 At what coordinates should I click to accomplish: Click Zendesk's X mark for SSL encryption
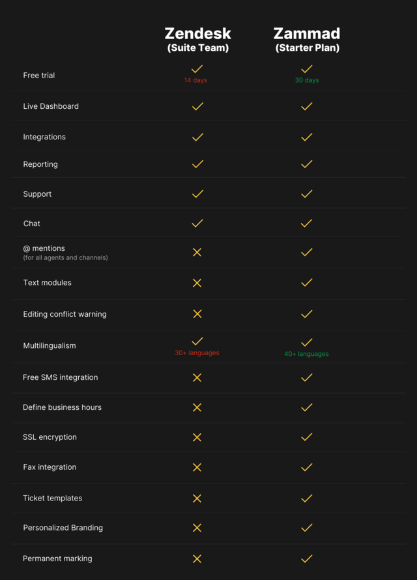(197, 437)
